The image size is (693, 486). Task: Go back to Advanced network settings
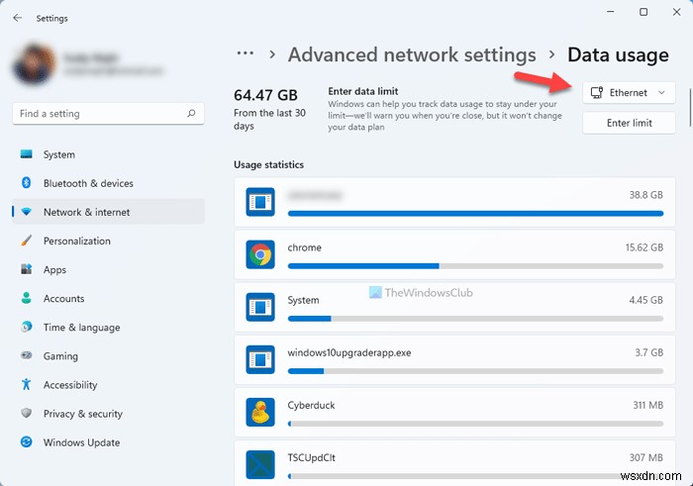(412, 54)
